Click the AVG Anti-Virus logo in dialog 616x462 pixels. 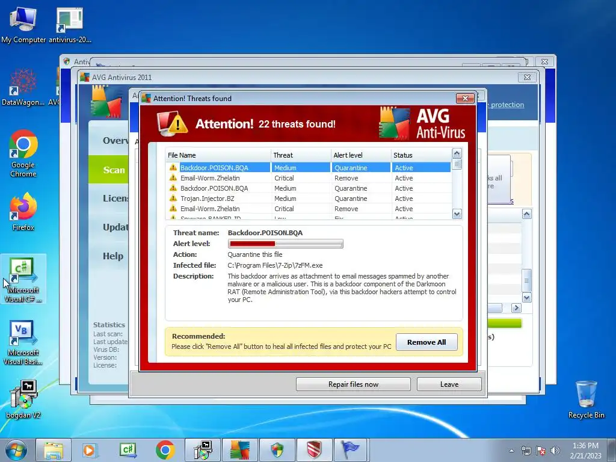[x=422, y=123]
